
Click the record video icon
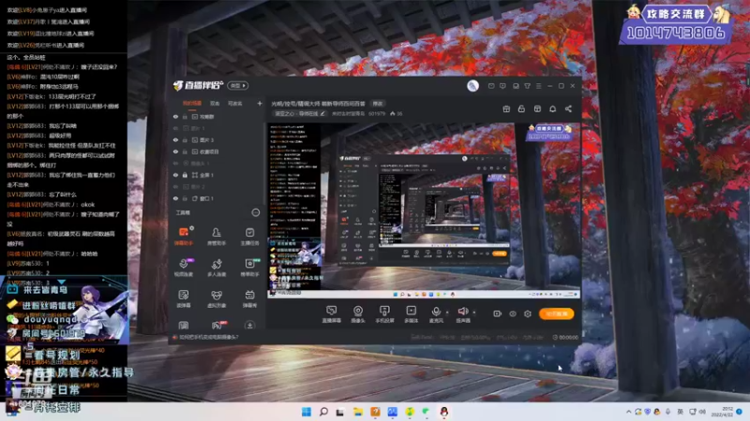click(498, 313)
